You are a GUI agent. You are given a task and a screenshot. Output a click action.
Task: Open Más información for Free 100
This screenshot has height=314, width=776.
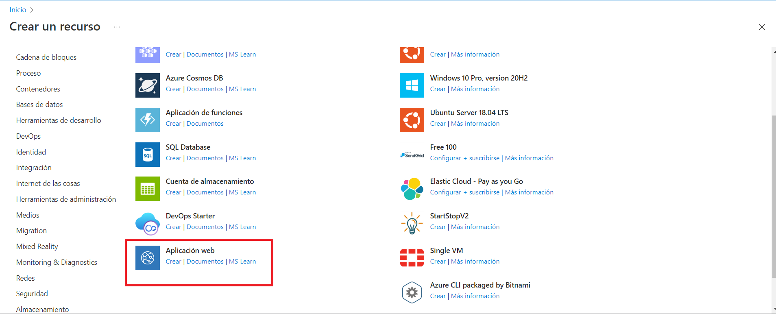529,158
